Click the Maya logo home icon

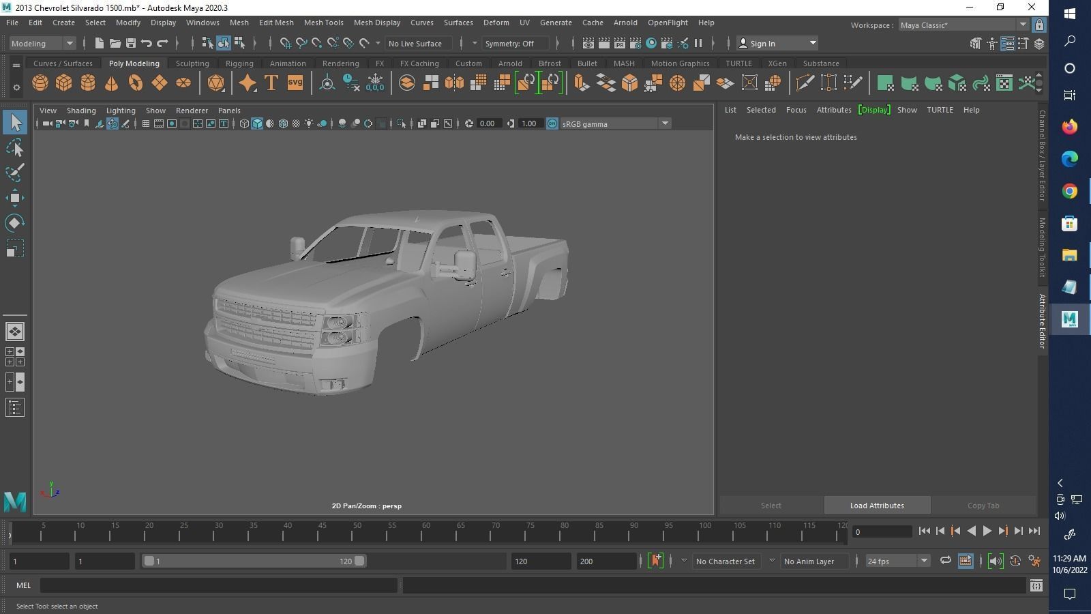pyautogui.click(x=15, y=502)
